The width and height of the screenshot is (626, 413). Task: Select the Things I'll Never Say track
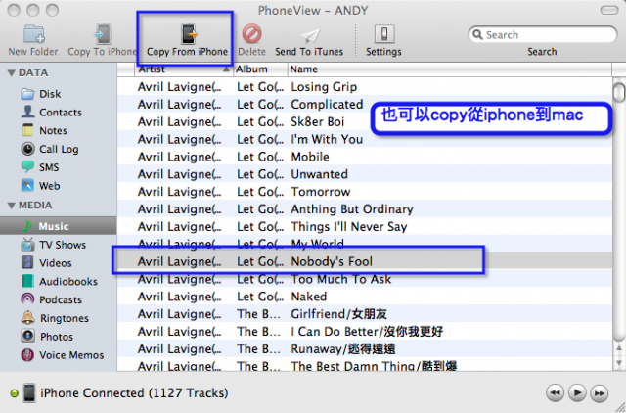[365, 226]
